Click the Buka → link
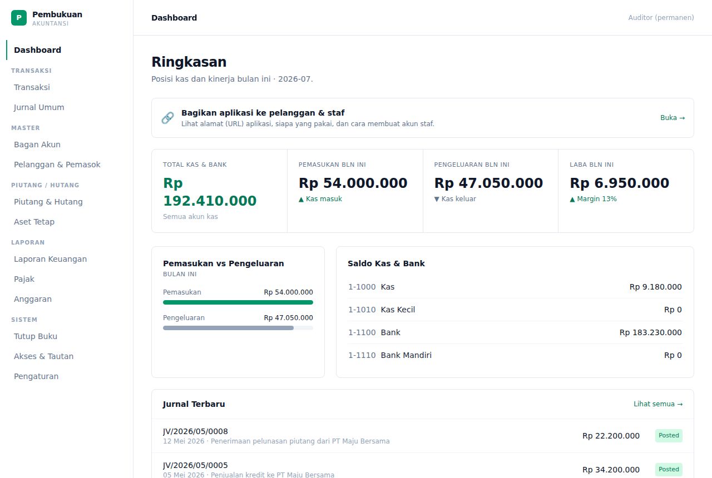 (673, 118)
